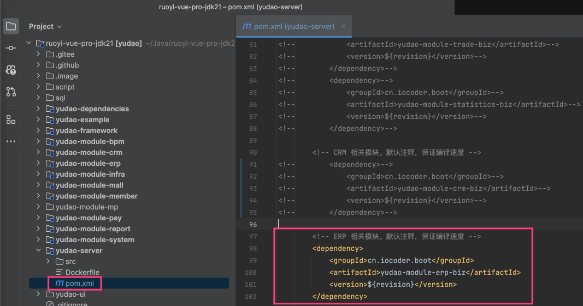The image size is (583, 306).
Task: Select the Dockerfile in yudao-server
Action: coord(82,272)
